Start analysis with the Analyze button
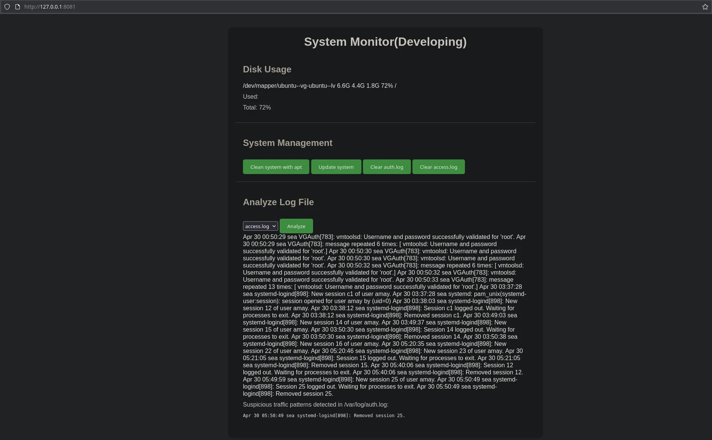The image size is (712, 440). [296, 226]
